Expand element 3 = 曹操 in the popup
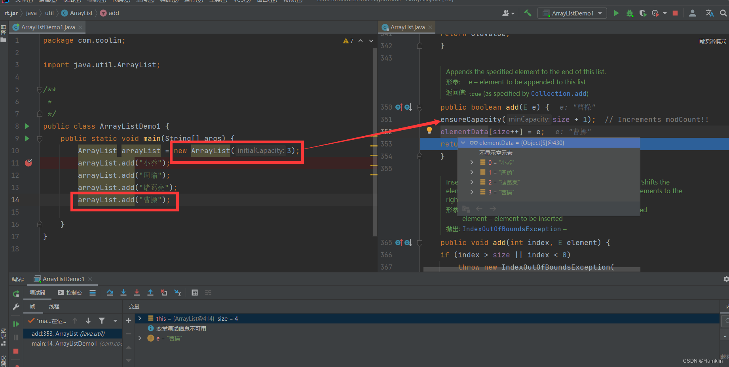Viewport: 729px width, 367px height. [x=472, y=192]
